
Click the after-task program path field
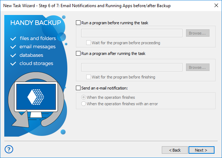pyautogui.click(x=132, y=67)
